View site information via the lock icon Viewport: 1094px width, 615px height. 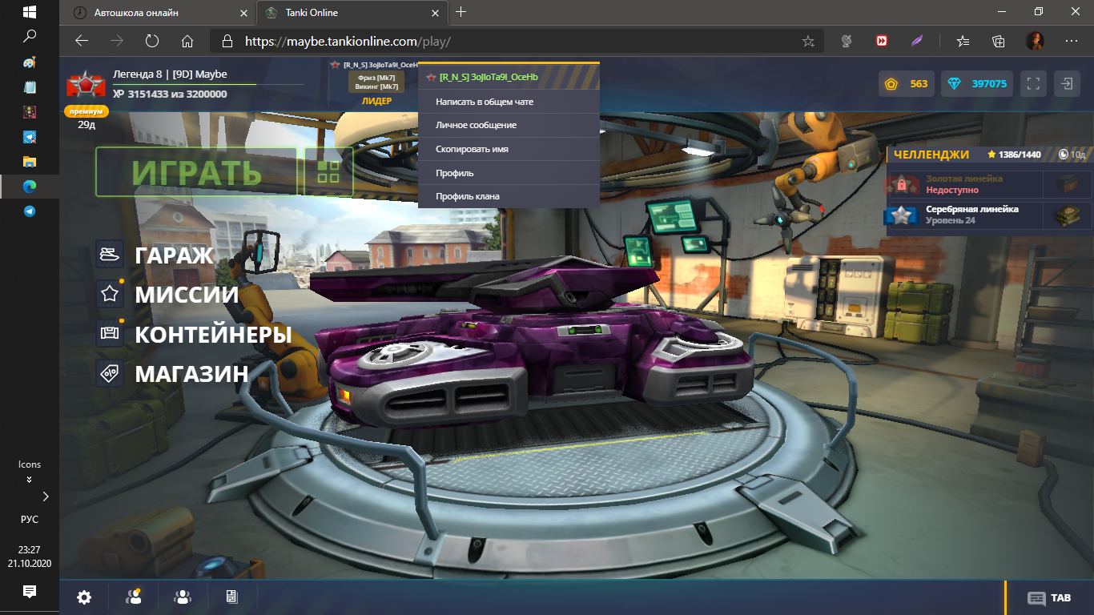click(227, 41)
